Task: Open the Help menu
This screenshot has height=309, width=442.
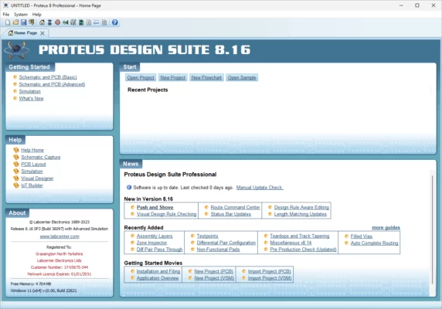Action: point(36,15)
